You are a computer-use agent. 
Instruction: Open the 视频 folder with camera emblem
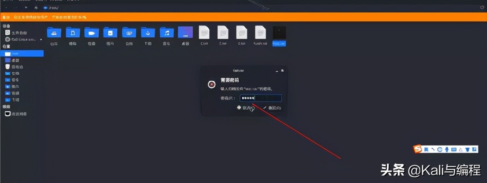tap(92, 37)
